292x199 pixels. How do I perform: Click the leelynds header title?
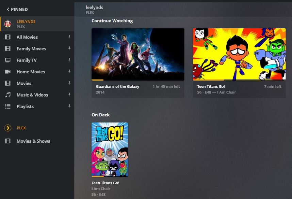[x=94, y=8]
